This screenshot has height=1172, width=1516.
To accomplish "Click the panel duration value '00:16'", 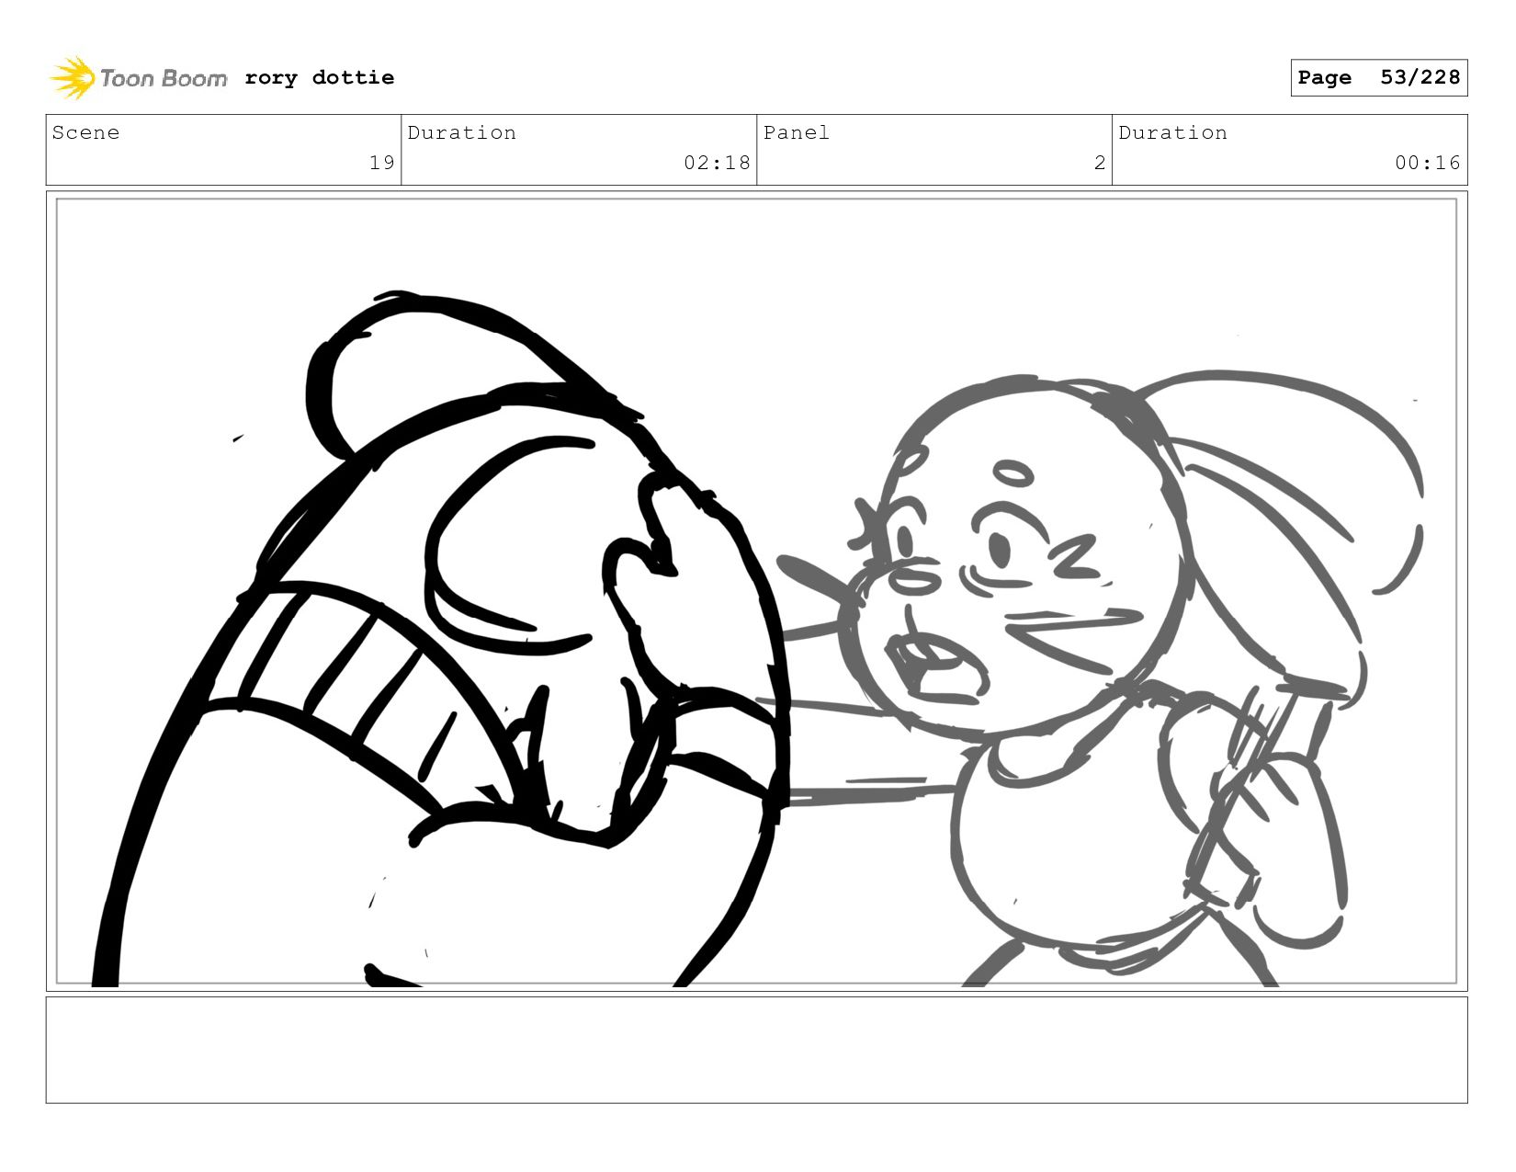I will [1427, 163].
